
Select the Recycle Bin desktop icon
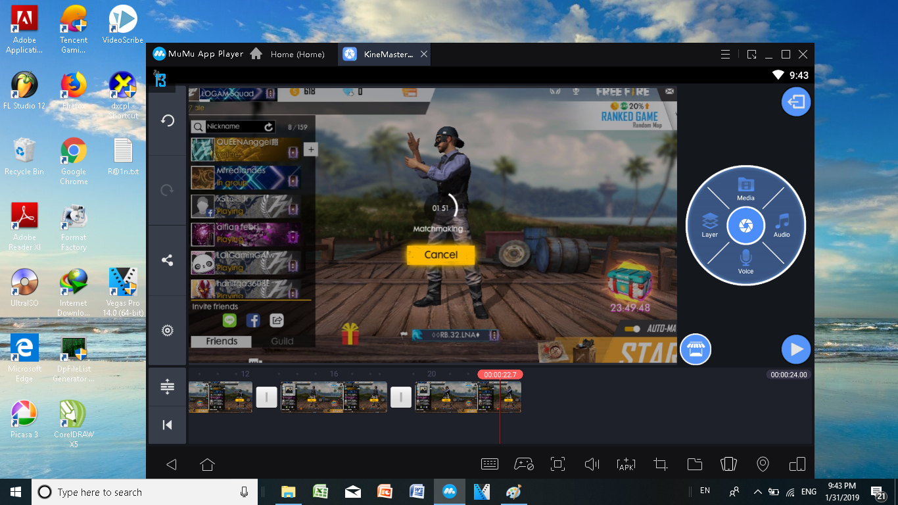click(x=24, y=156)
